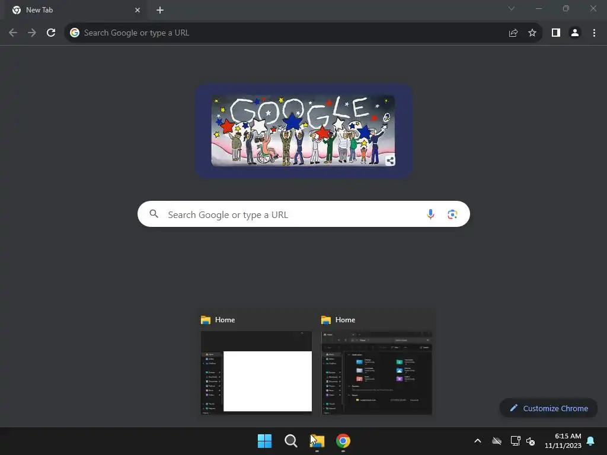Image resolution: width=607 pixels, height=455 pixels.
Task: Open the notifications bell
Action: click(591, 441)
